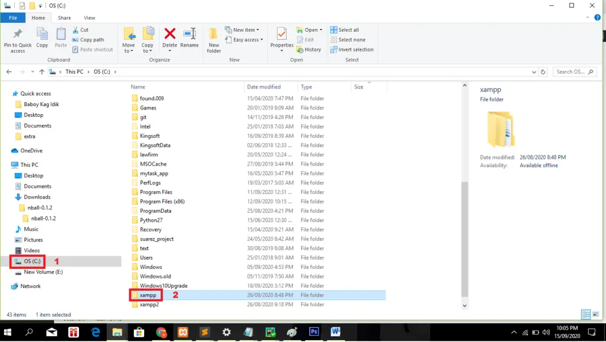Switch to details view layout
Image resolution: width=606 pixels, height=342 pixels.
pos(586,315)
